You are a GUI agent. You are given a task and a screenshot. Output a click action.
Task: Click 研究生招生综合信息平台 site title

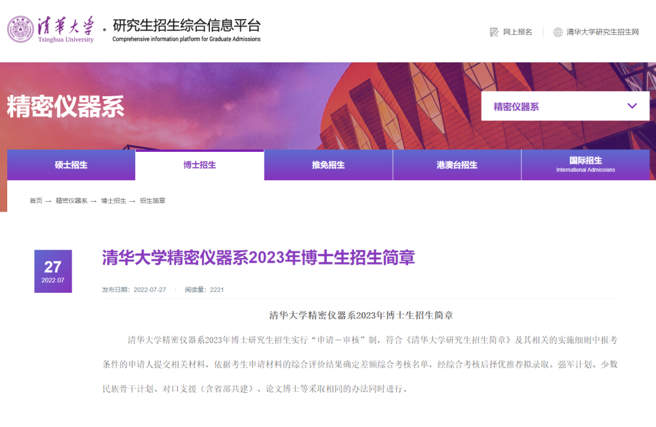(x=186, y=26)
